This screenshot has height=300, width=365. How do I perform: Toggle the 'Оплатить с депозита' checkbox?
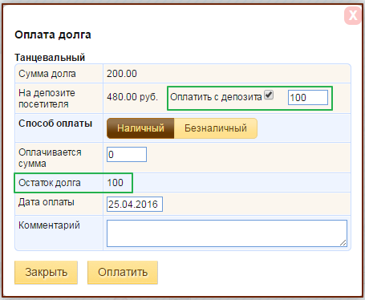point(269,95)
